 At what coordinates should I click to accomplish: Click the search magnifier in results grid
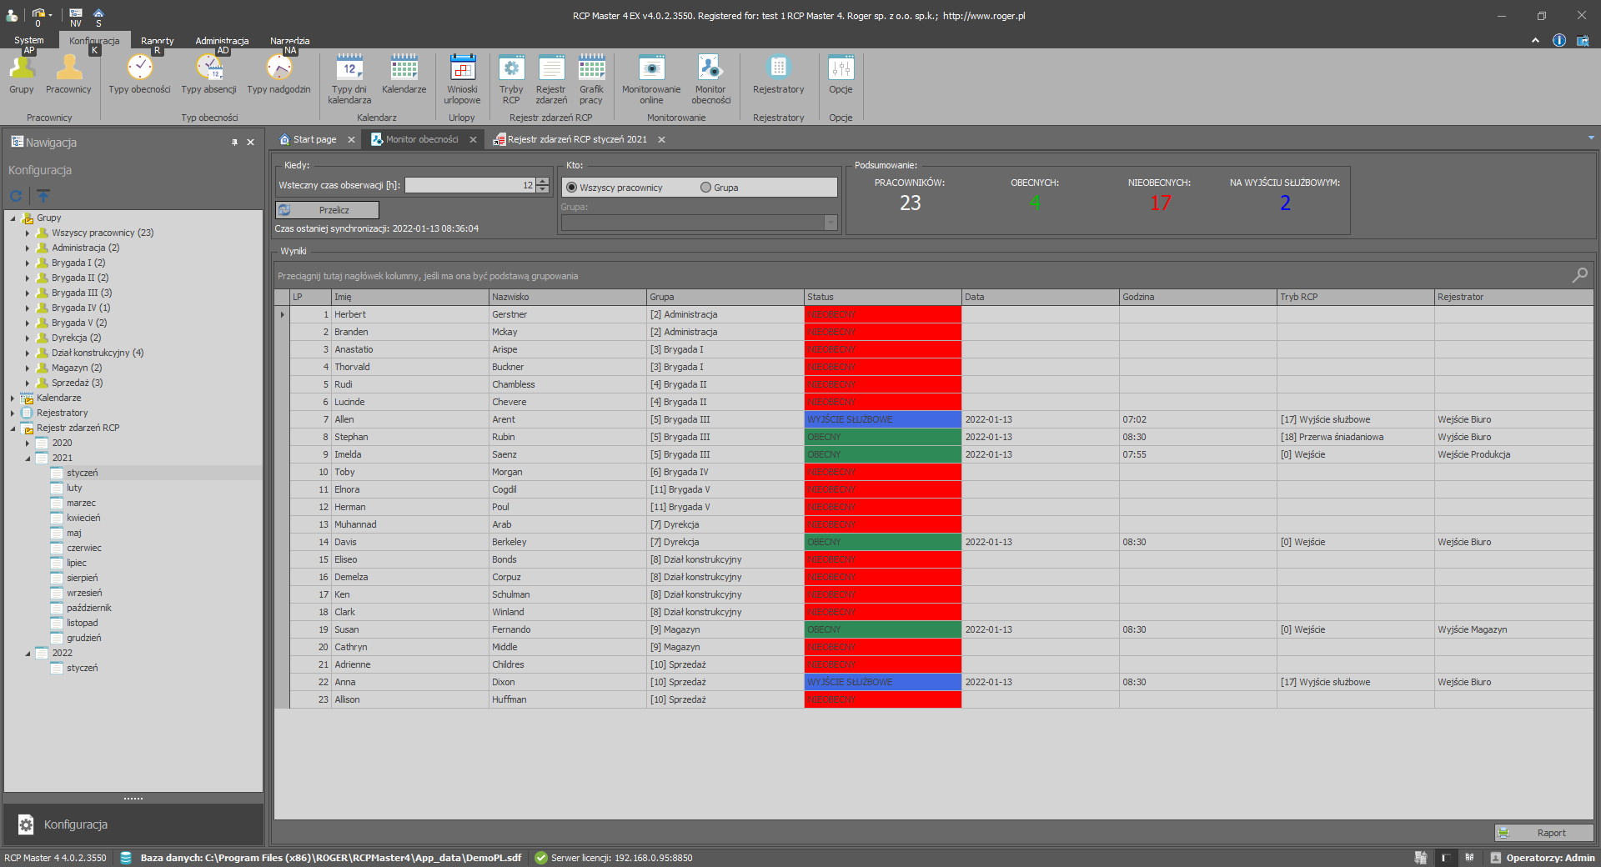(1579, 275)
